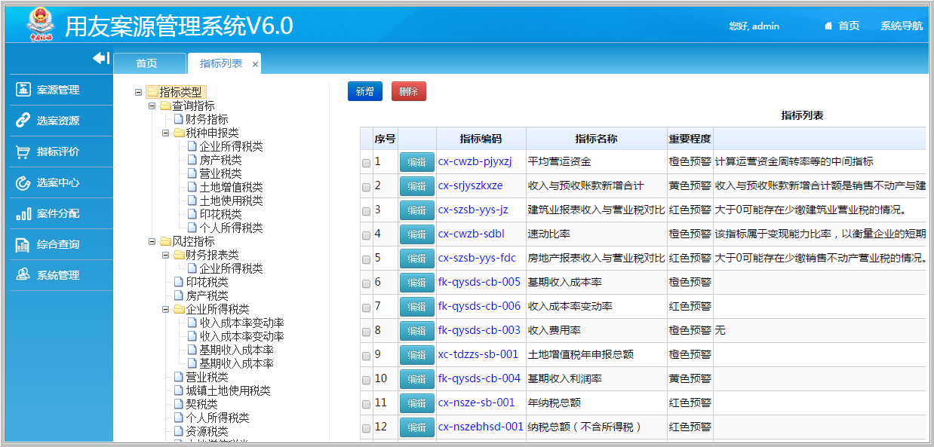934x447 pixels.
Task: Open 指标评价 in the sidebar menu
Action: coord(60,152)
